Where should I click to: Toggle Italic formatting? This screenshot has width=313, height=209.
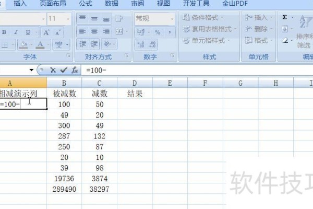pos(16,32)
